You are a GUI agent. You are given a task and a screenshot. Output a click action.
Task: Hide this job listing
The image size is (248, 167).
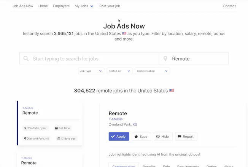(x=163, y=137)
